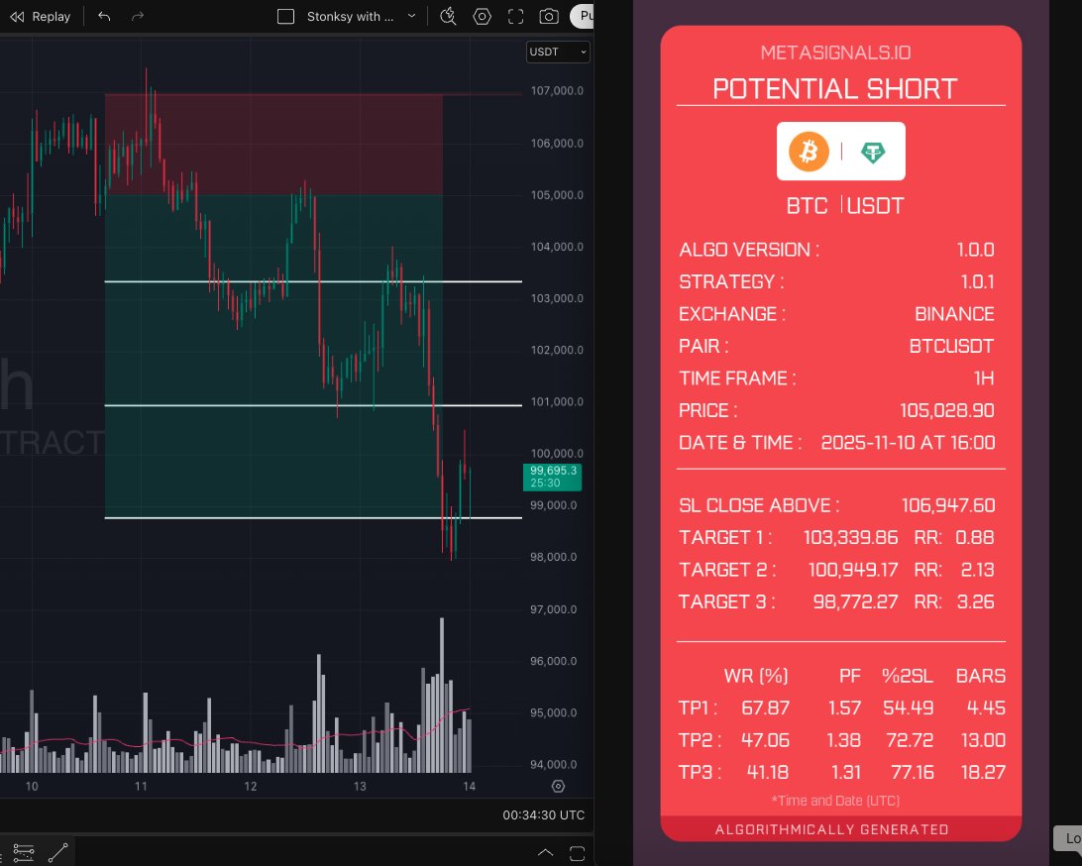Click Bitcoin logo in signal card
Image resolution: width=1082 pixels, height=866 pixels.
pyautogui.click(x=809, y=152)
